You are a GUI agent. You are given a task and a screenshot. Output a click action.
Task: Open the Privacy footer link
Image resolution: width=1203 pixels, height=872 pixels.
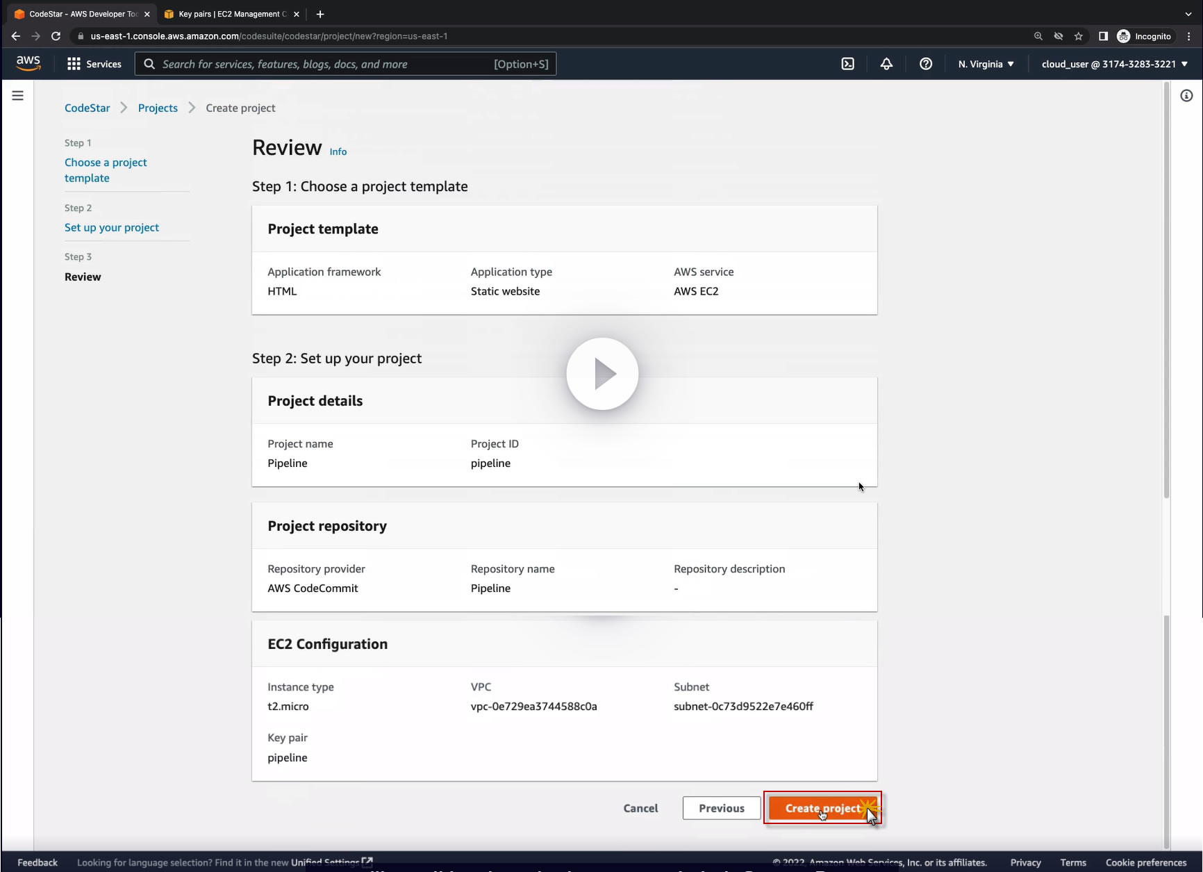tap(1025, 862)
